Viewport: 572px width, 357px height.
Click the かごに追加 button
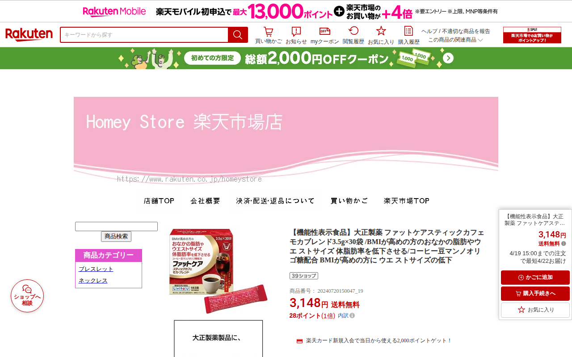(x=535, y=278)
